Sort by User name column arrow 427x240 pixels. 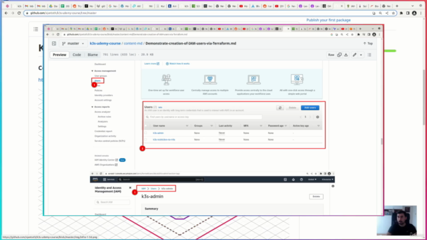pos(187,126)
